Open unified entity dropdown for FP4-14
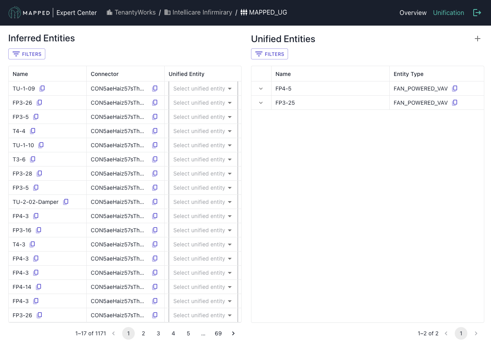The height and width of the screenshot is (344, 491). click(203, 287)
